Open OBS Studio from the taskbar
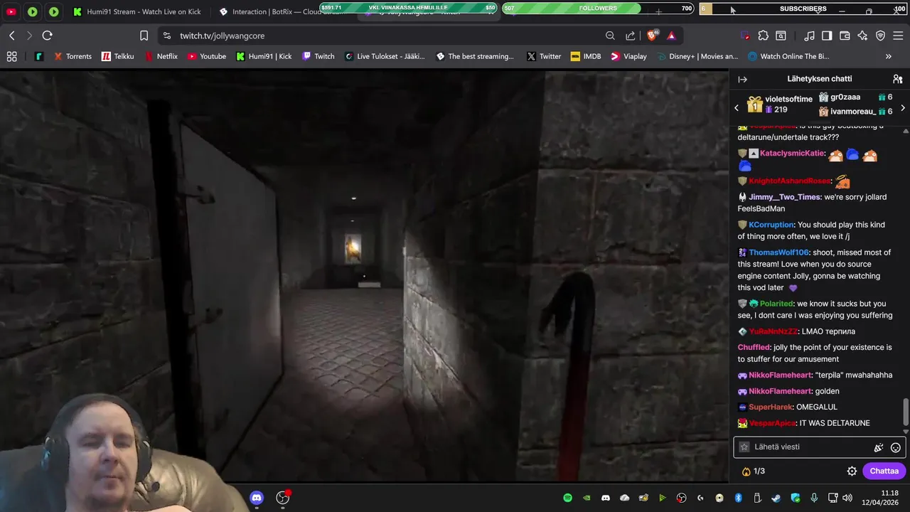 pos(283,498)
